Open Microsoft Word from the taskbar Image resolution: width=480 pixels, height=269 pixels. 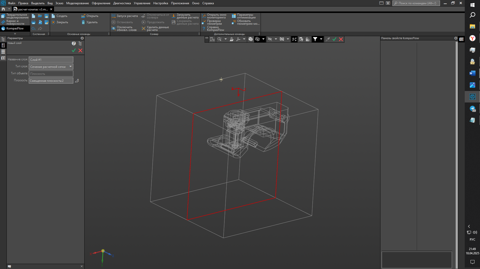472,73
